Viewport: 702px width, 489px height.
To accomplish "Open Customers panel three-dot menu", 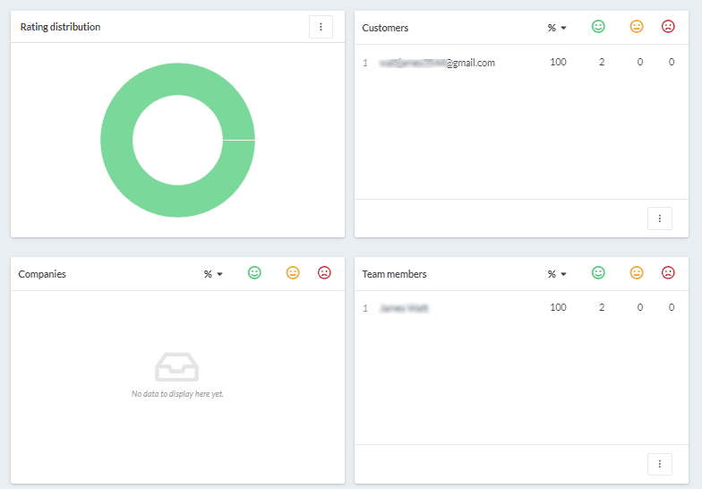I will pyautogui.click(x=659, y=219).
